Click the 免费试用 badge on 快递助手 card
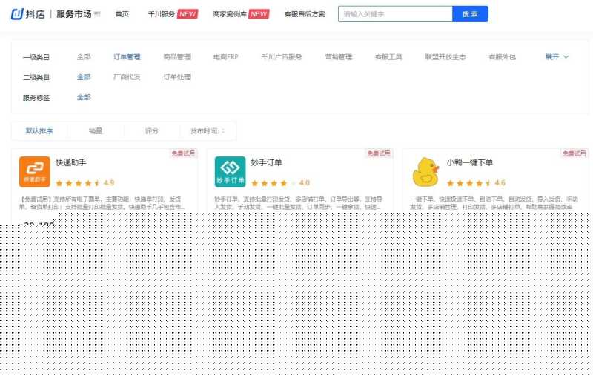 [x=183, y=153]
